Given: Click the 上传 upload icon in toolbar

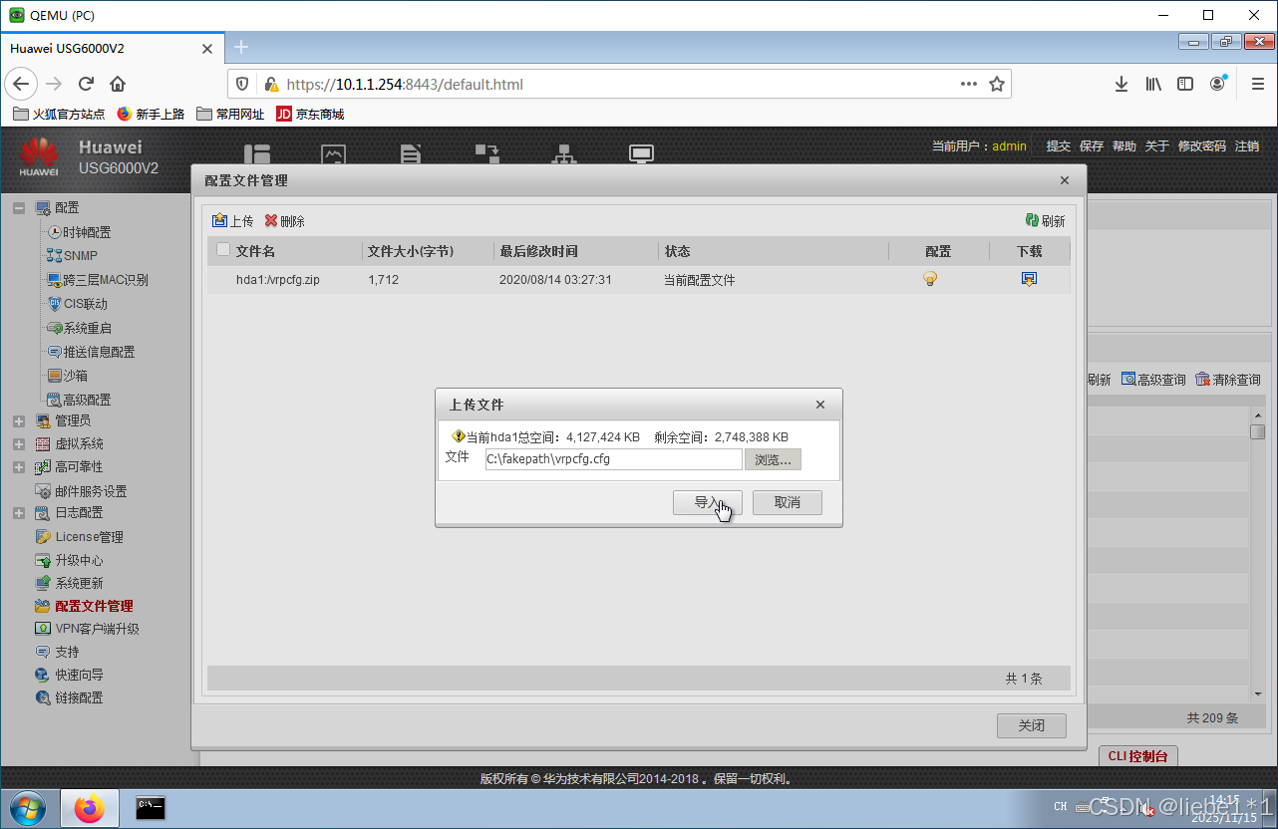Looking at the screenshot, I should tap(220, 221).
